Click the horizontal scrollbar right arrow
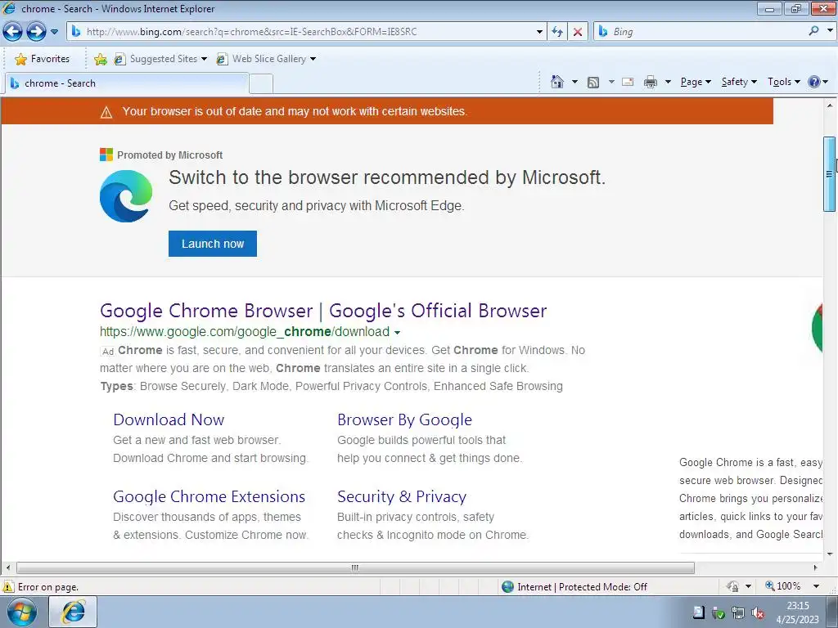Viewport: 838px width, 628px height. click(816, 567)
